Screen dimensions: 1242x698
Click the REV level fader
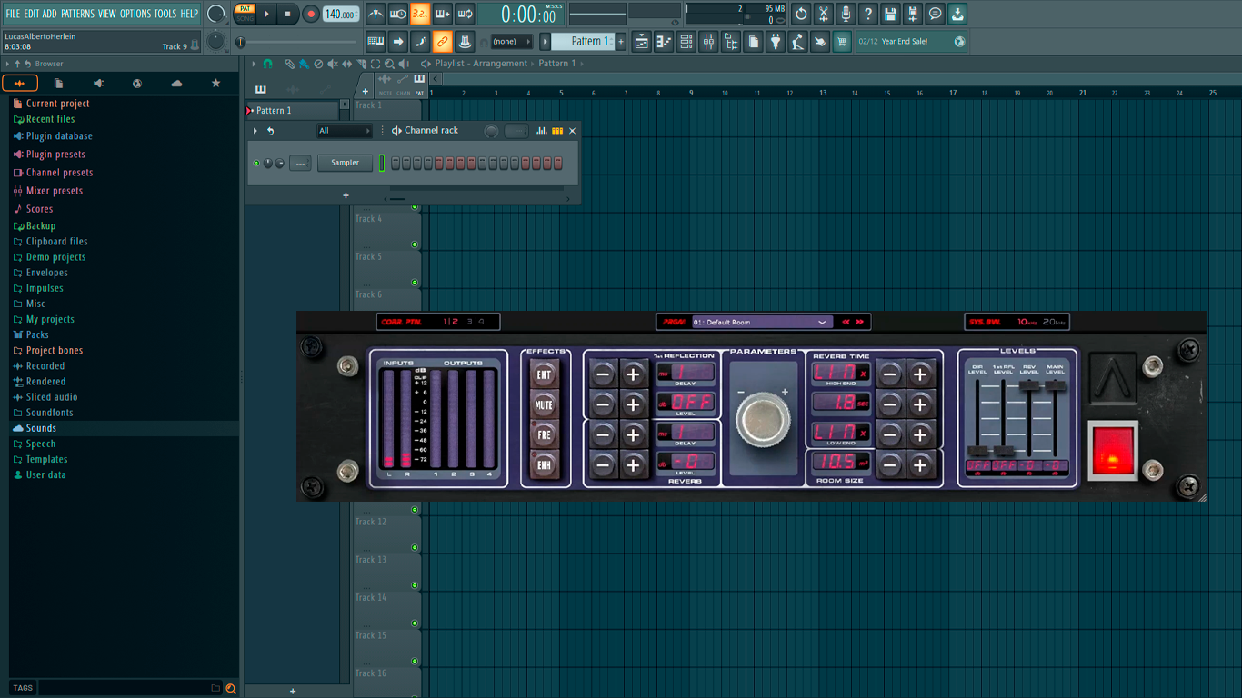(x=1029, y=386)
